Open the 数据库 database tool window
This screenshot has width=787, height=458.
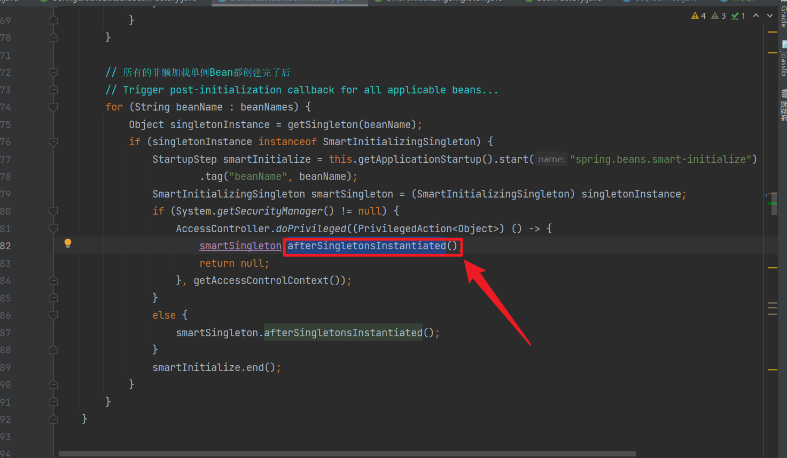point(783,106)
